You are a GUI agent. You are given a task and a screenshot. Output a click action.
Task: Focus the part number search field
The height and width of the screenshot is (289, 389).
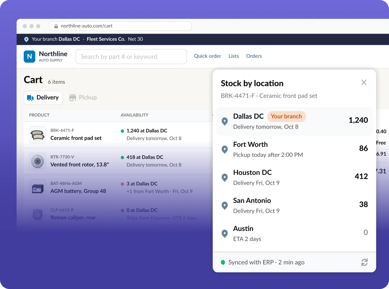131,57
